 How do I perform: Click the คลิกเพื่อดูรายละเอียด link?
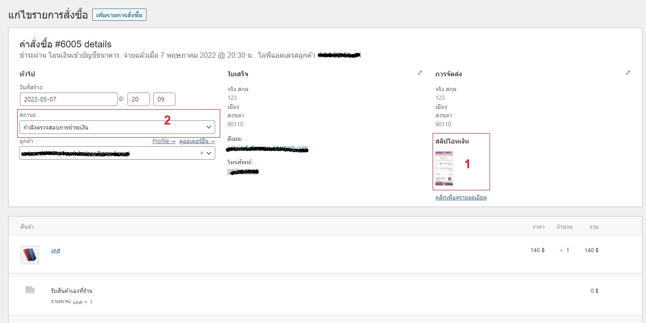click(461, 198)
